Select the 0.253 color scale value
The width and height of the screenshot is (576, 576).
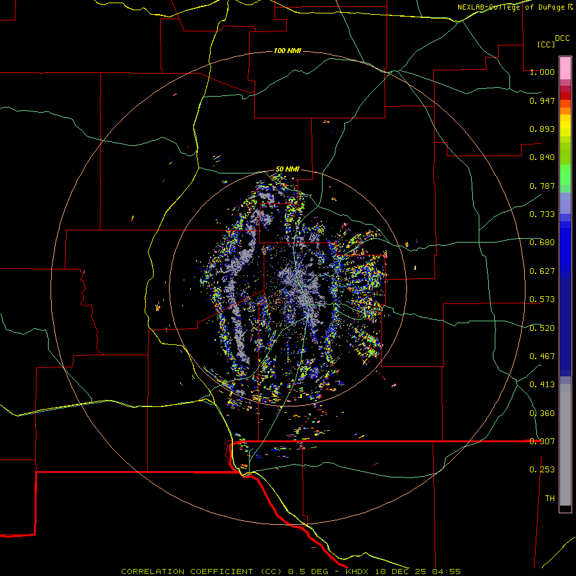coord(542,470)
